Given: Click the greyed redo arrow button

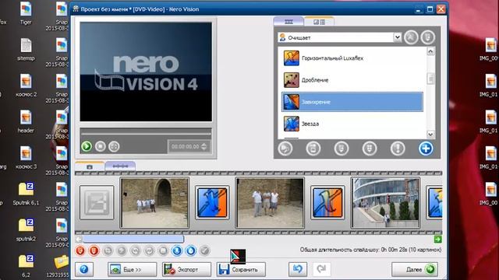Looking at the screenshot, I should point(321,269).
